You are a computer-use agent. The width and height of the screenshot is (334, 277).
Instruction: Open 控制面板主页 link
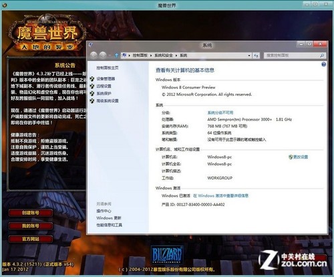tap(108, 68)
